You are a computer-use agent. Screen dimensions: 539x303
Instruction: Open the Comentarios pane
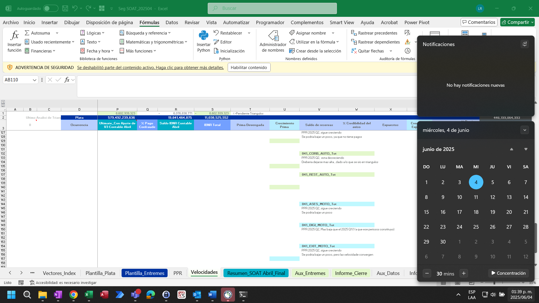(x=479, y=22)
